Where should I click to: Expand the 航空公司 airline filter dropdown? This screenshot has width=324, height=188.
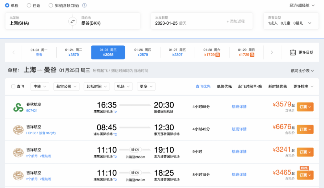tap(66, 86)
